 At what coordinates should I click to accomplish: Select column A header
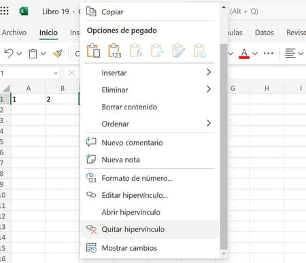point(28,88)
